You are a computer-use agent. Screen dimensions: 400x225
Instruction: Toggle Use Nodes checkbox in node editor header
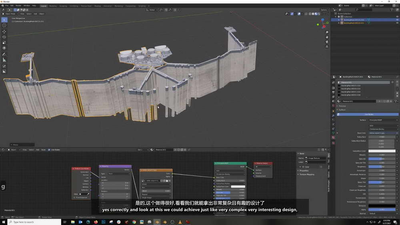[x=49, y=150]
